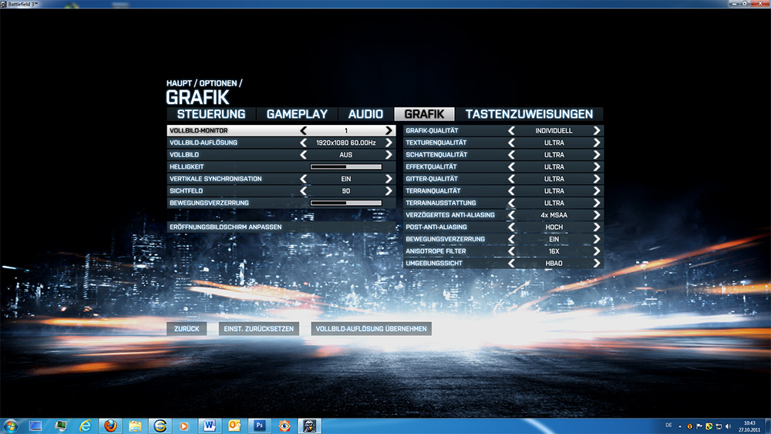Show hidden tray icons arrow
The width and height of the screenshot is (771, 434).
(680, 426)
